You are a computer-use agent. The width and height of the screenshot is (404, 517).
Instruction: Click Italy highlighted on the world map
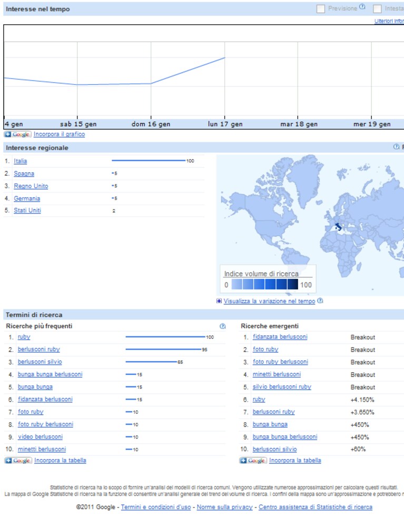[x=338, y=227]
